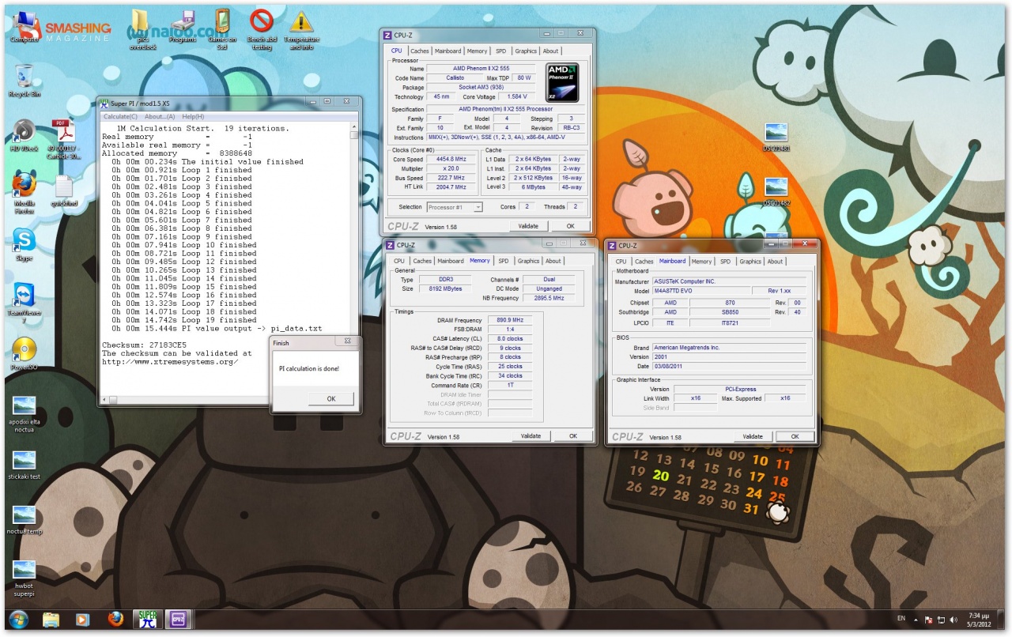The image size is (1012, 637).
Task: Switch to CPU-Z taskbar button
Action: (x=179, y=619)
